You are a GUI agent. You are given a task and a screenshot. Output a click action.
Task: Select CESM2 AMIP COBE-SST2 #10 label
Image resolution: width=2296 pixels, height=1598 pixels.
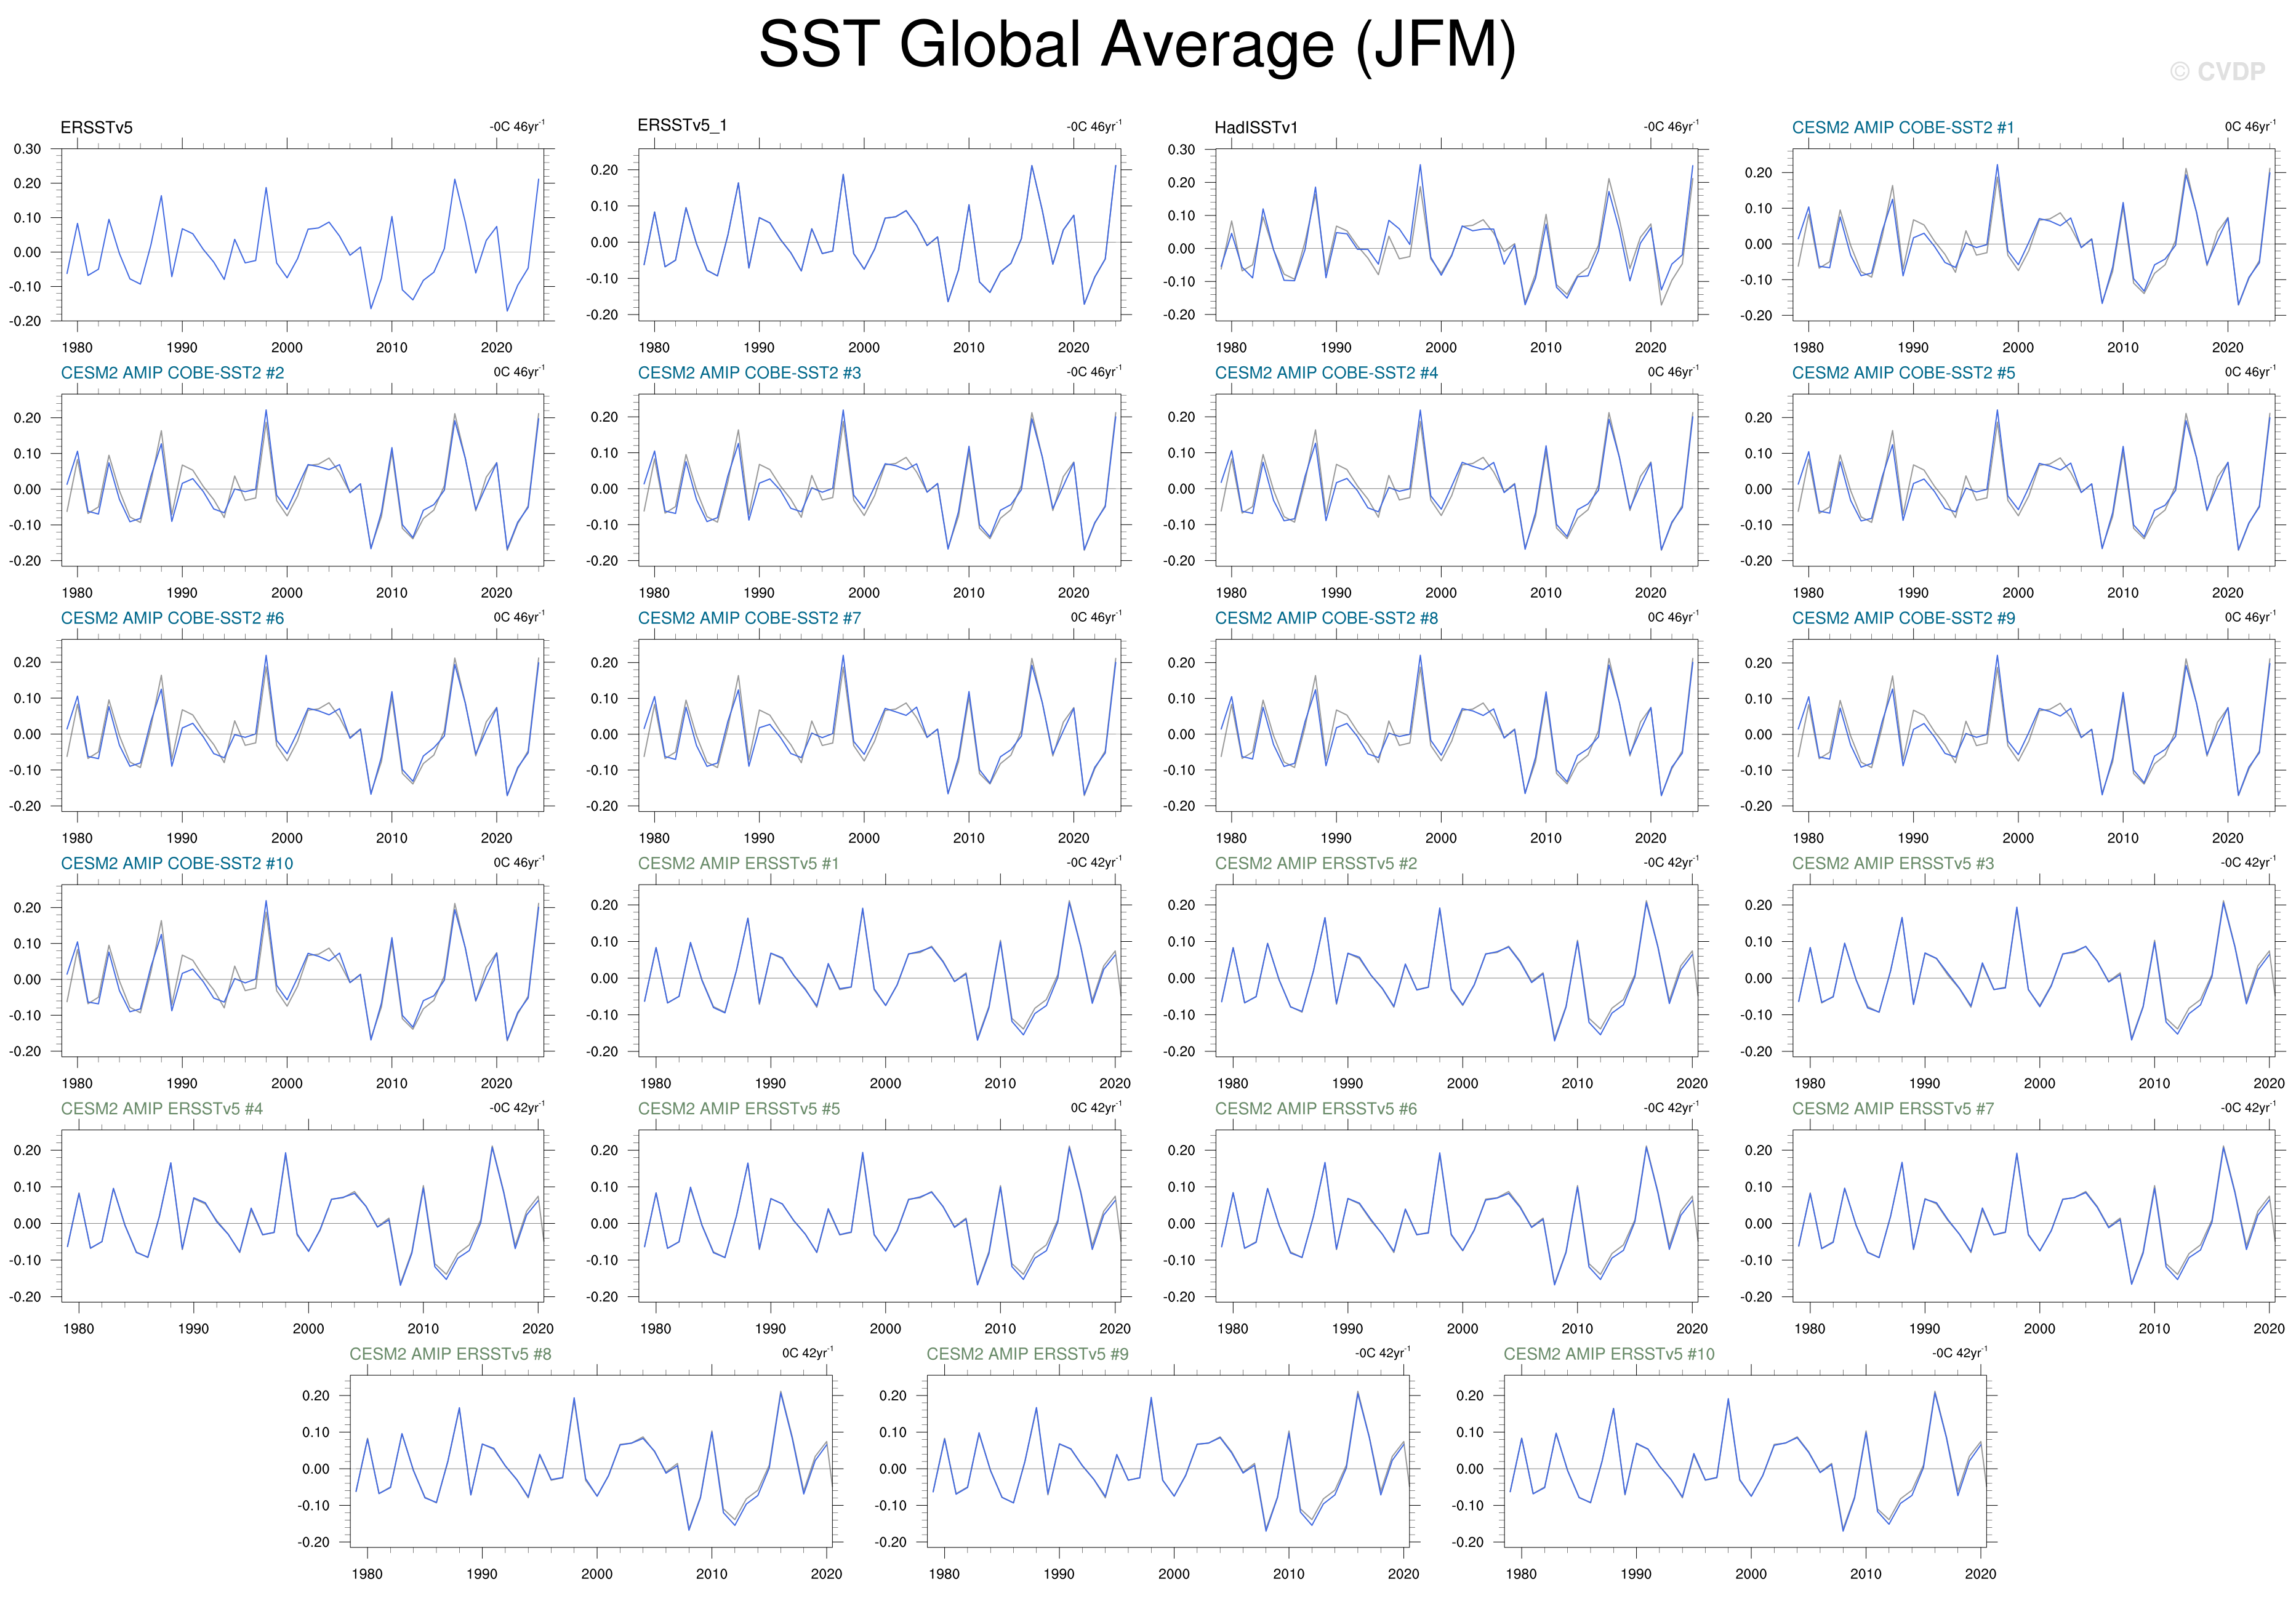click(177, 863)
